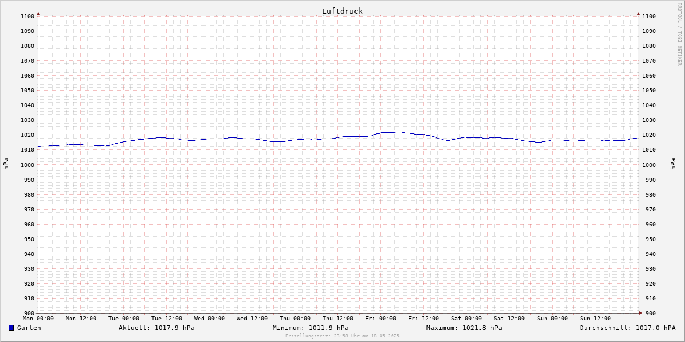Click the hPa unit label beside right axis
This screenshot has width=685, height=342.
point(673,164)
